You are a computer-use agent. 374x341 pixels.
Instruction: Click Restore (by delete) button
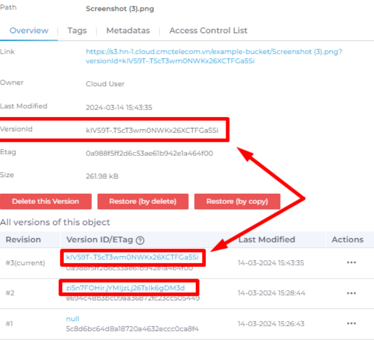[x=143, y=201]
